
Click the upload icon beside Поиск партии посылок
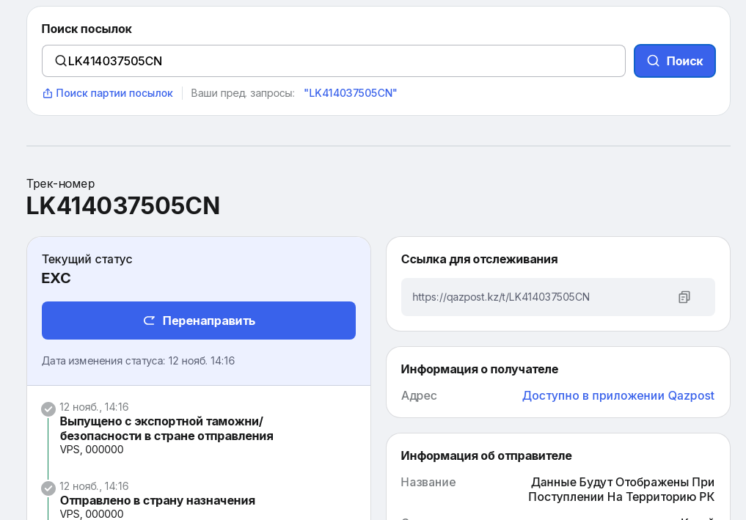[48, 93]
